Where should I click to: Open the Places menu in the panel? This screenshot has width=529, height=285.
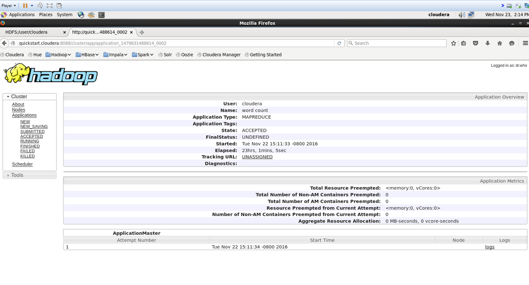point(46,15)
